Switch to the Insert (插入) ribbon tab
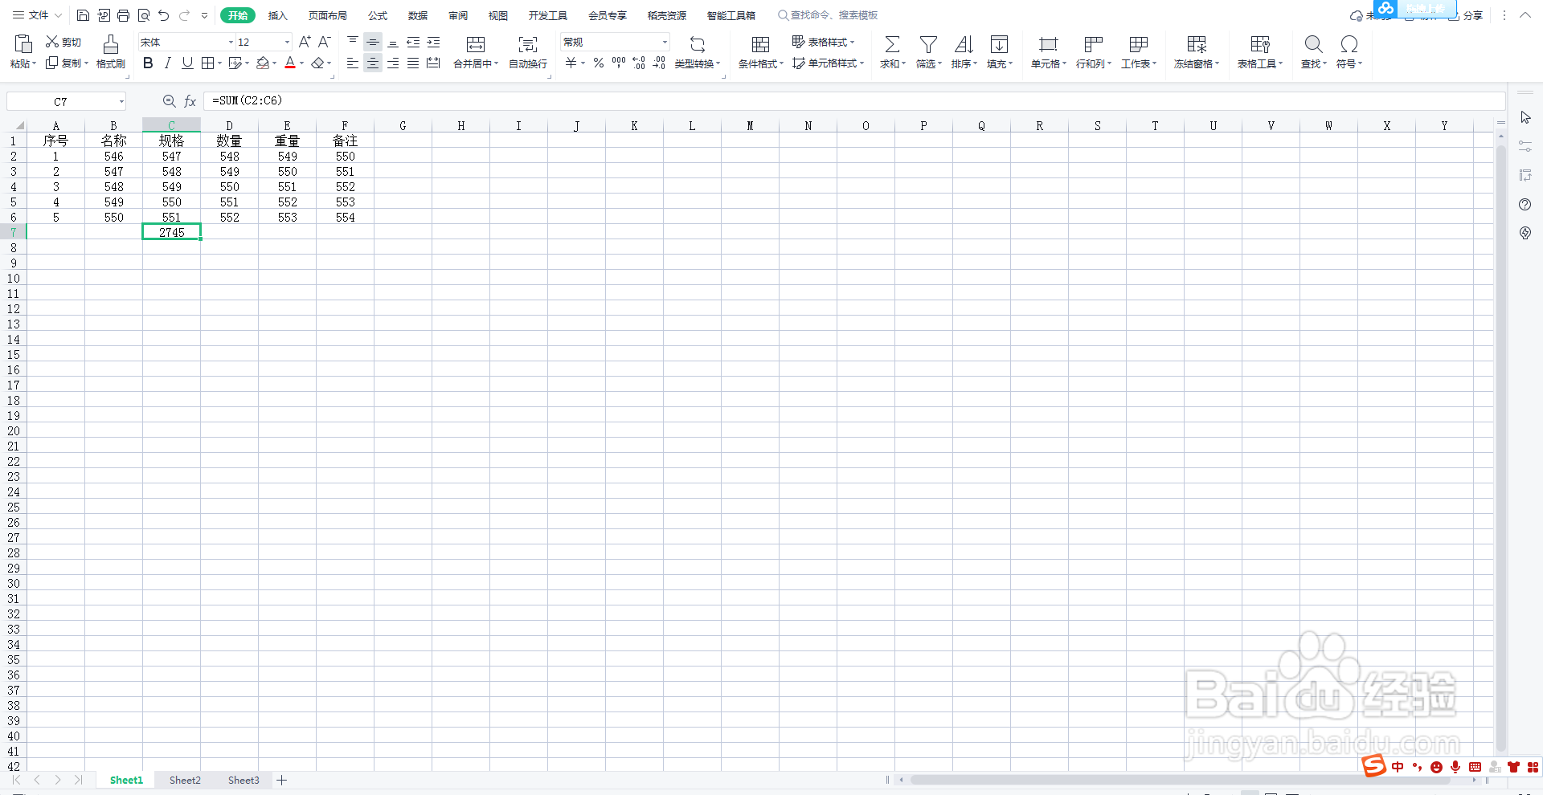The image size is (1543, 795). (277, 15)
